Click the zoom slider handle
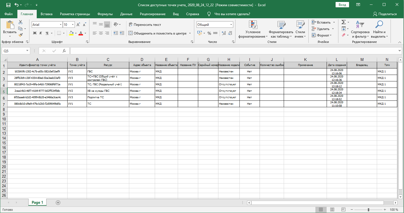Image resolution: width=404 pixels, height=213 pixels. click(x=368, y=210)
